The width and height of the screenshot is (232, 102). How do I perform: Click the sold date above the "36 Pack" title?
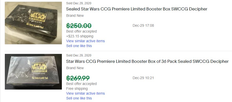click(x=79, y=55)
